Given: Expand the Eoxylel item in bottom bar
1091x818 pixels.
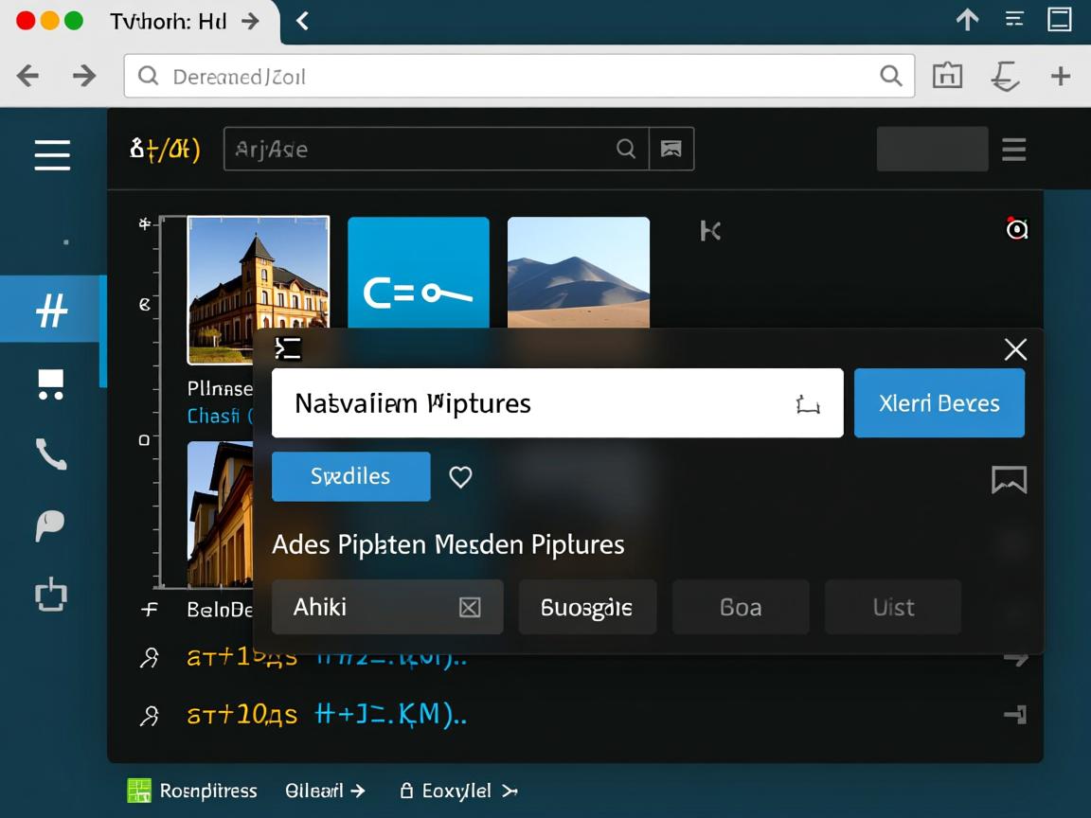Looking at the screenshot, I should (x=458, y=791).
